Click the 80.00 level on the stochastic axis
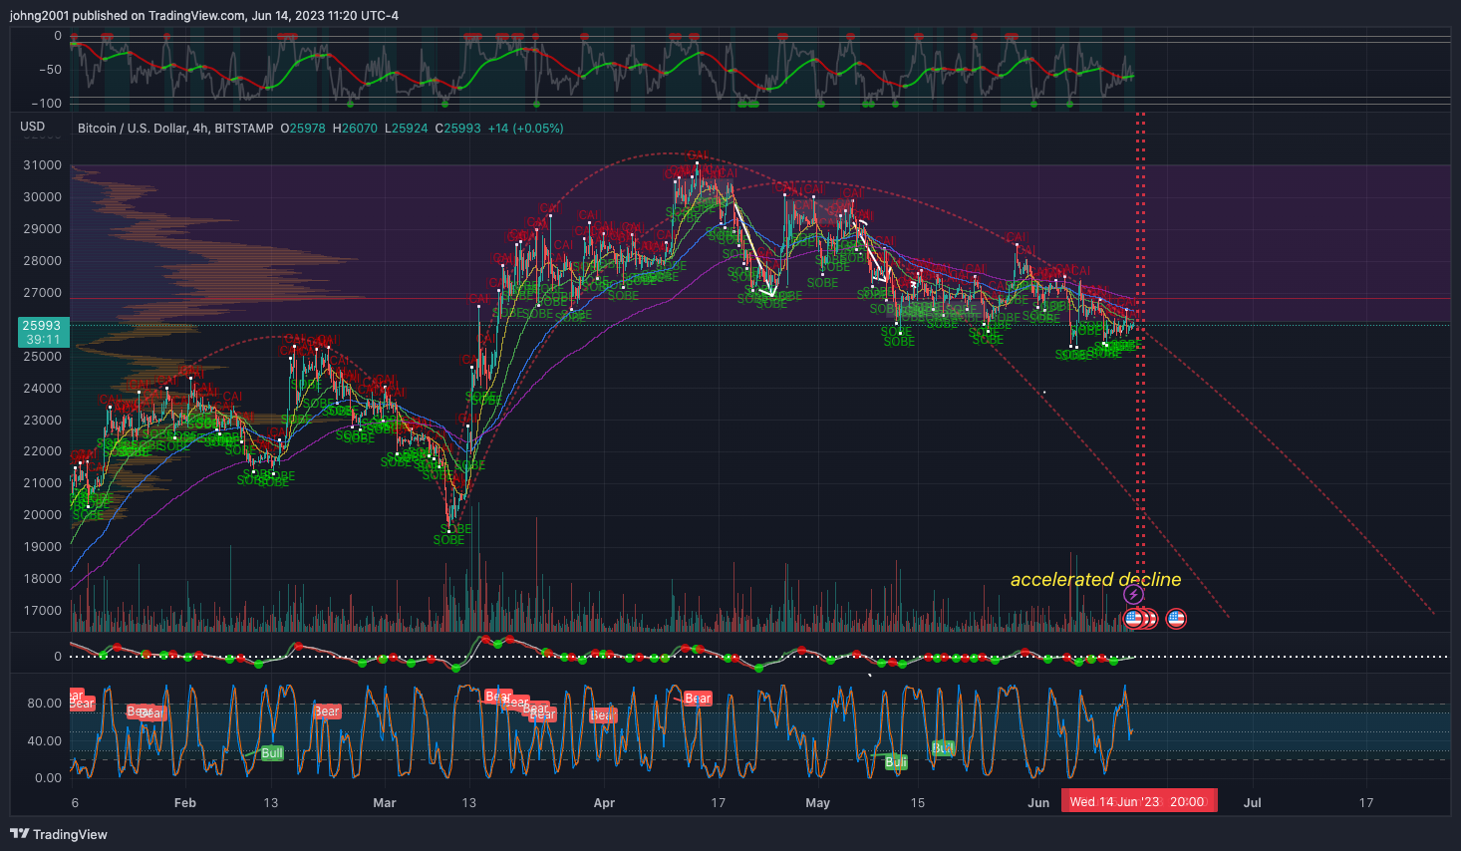The width and height of the screenshot is (1461, 851). (x=44, y=704)
